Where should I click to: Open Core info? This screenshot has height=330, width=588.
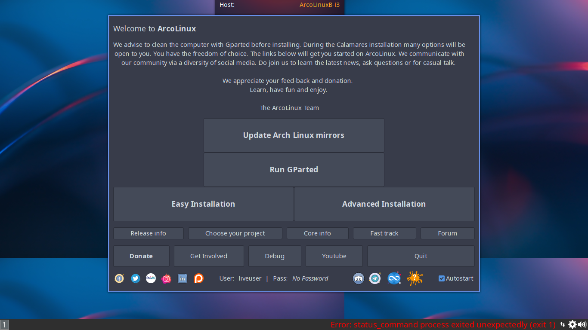click(x=318, y=233)
